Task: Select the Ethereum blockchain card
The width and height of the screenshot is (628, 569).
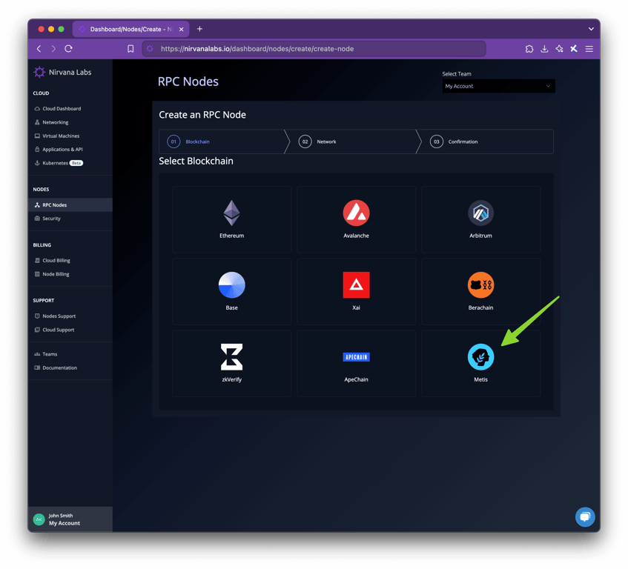Action: [231, 219]
